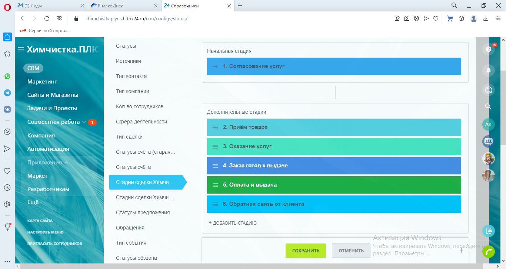This screenshot has height=269, width=506.
Task: Toggle the Bitrix24 hamburger menu
Action: pos(21,50)
